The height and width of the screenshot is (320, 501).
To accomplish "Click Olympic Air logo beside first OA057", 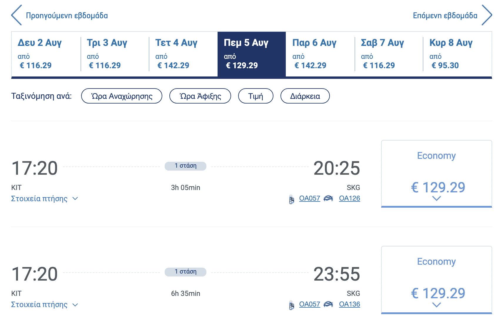I will point(291,199).
